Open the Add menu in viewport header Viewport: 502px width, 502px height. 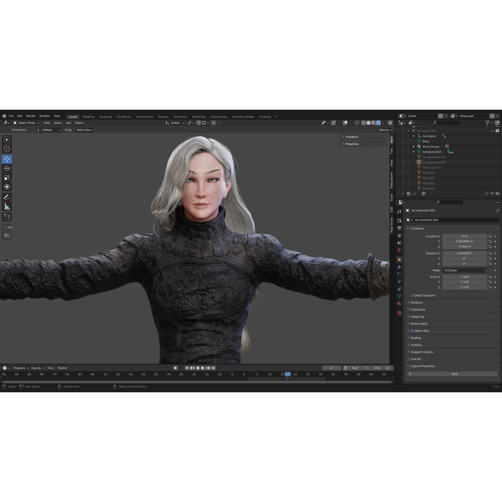68,123
